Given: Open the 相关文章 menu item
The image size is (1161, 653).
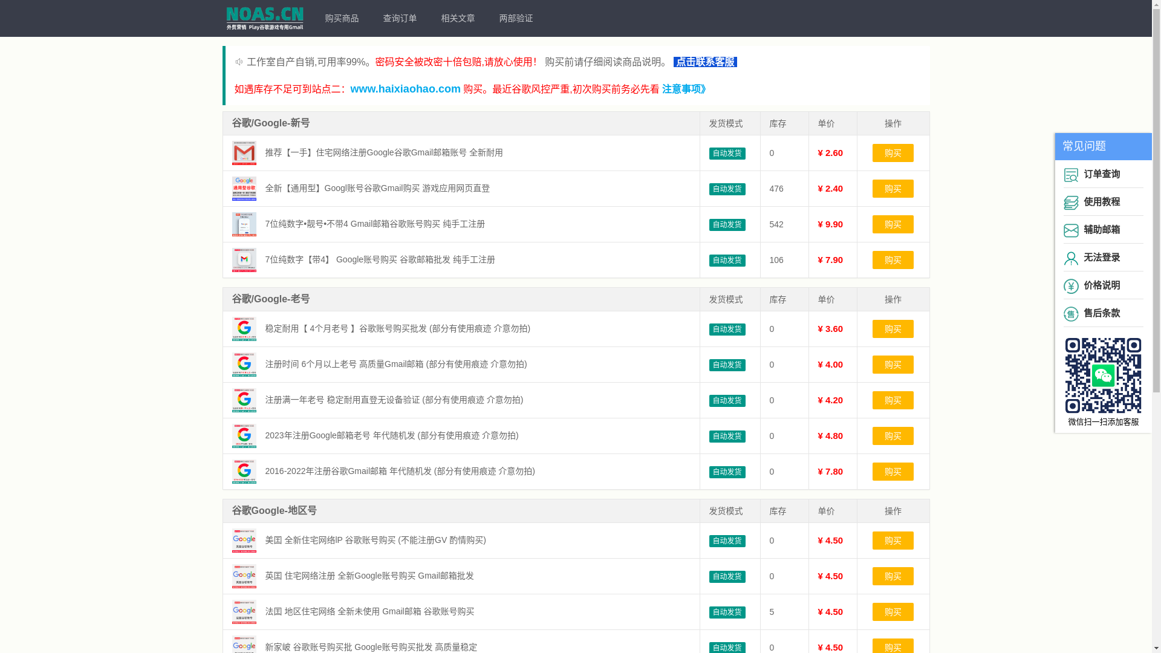Looking at the screenshot, I should pos(458,19).
